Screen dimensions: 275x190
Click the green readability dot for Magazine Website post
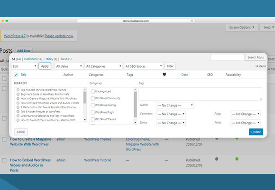[237, 138]
